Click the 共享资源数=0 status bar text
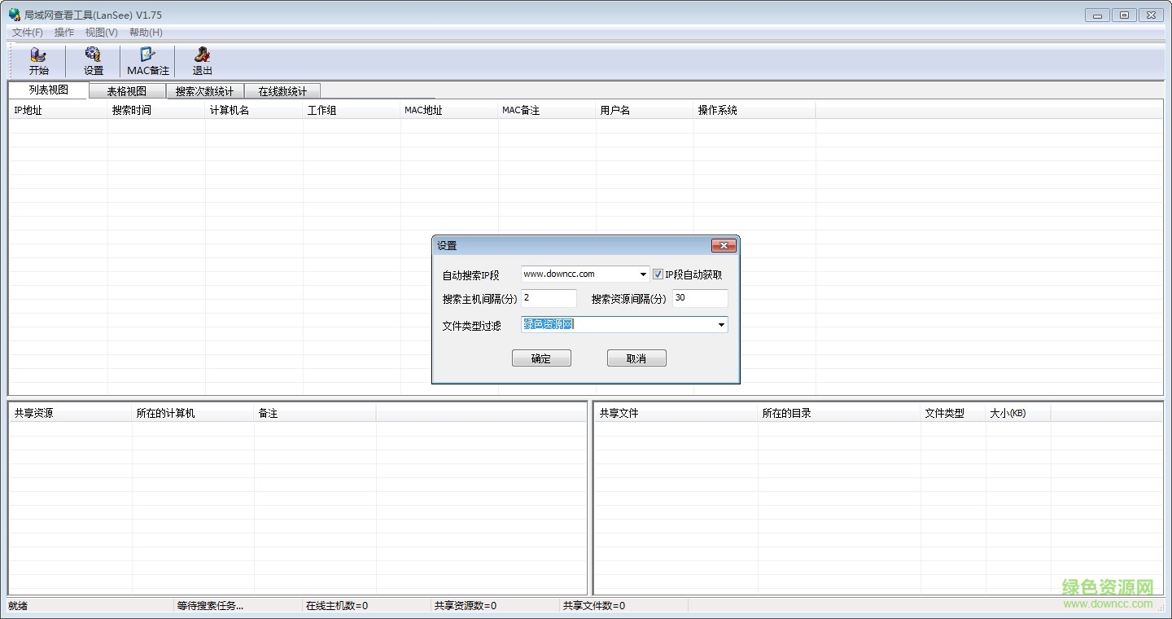This screenshot has height=619, width=1172. [x=466, y=606]
